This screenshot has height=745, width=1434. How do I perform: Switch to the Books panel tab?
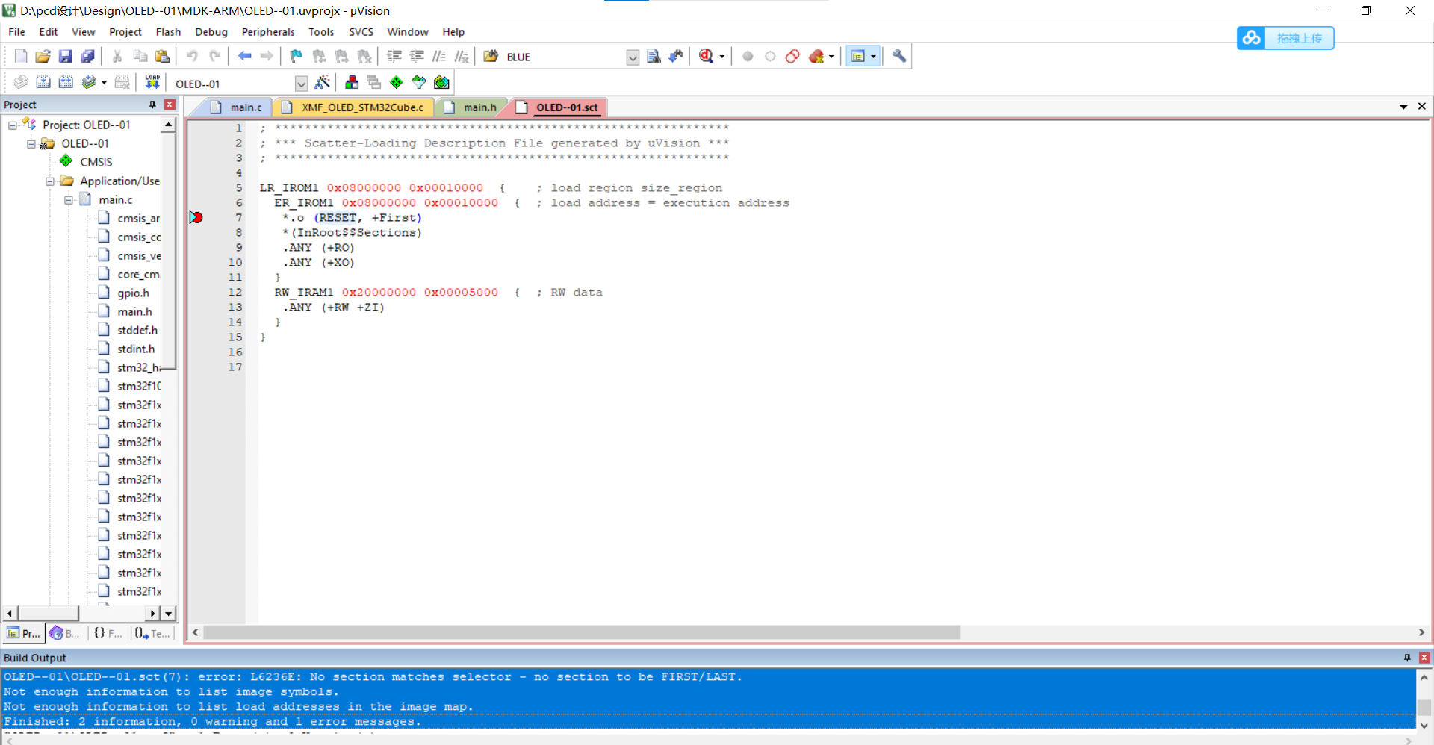65,633
